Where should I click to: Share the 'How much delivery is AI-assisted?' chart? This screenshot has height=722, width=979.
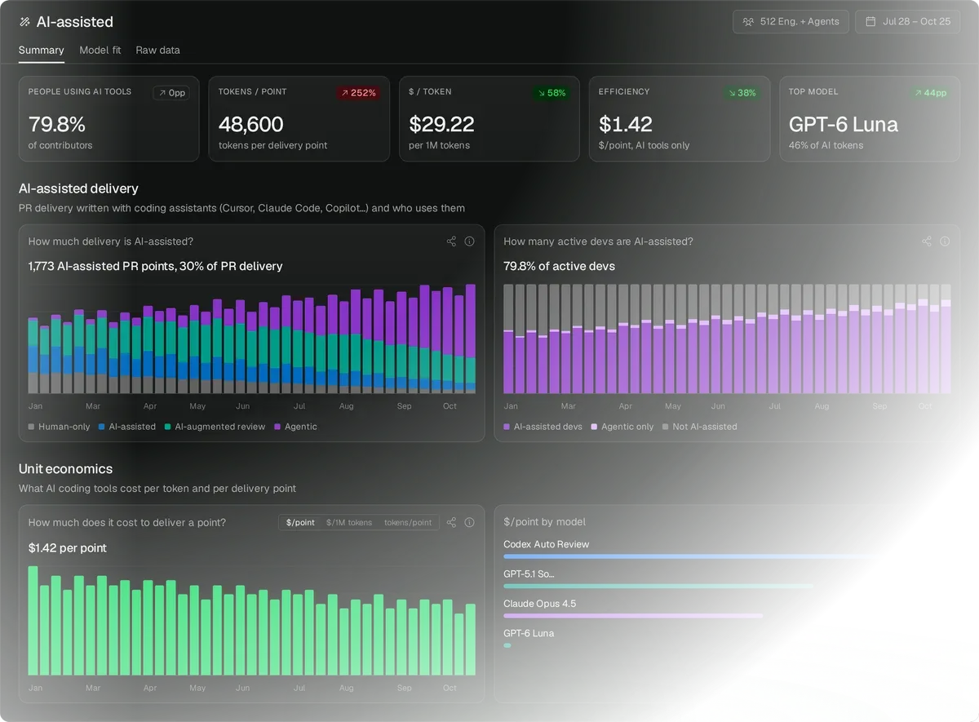tap(451, 241)
